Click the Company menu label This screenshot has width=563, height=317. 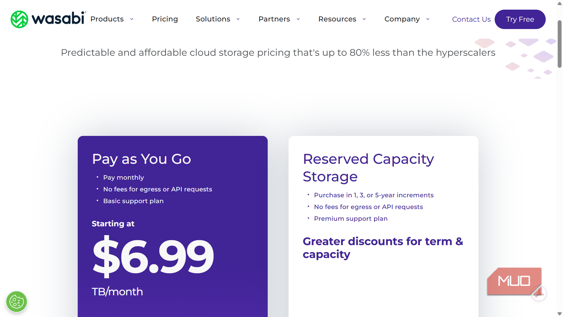click(402, 19)
